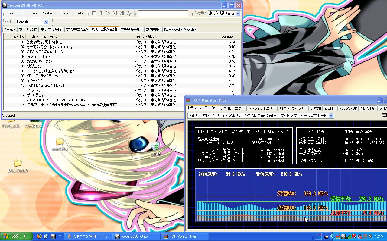Sort by Title / Track Artist column header
The image size is (387, 241).
(80, 36)
